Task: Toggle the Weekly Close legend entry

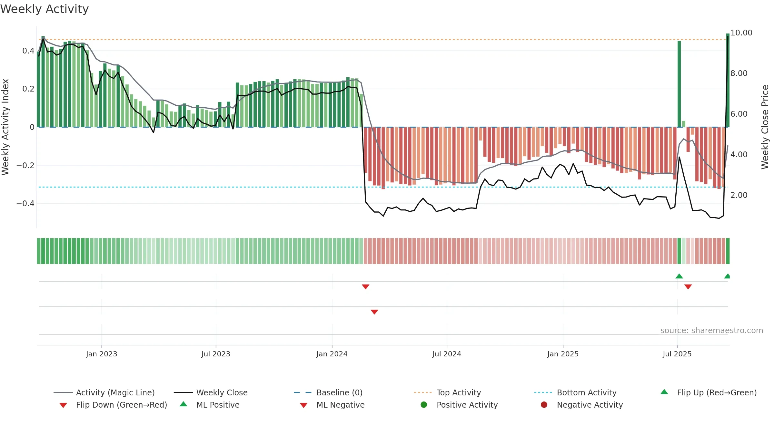Action: [x=211, y=392]
